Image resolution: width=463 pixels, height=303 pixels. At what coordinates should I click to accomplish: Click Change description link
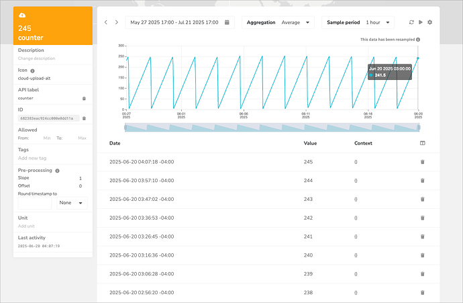tap(37, 58)
